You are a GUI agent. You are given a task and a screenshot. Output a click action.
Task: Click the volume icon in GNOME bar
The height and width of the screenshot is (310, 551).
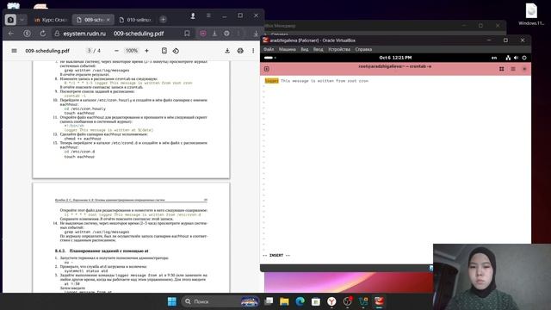tap(516, 58)
